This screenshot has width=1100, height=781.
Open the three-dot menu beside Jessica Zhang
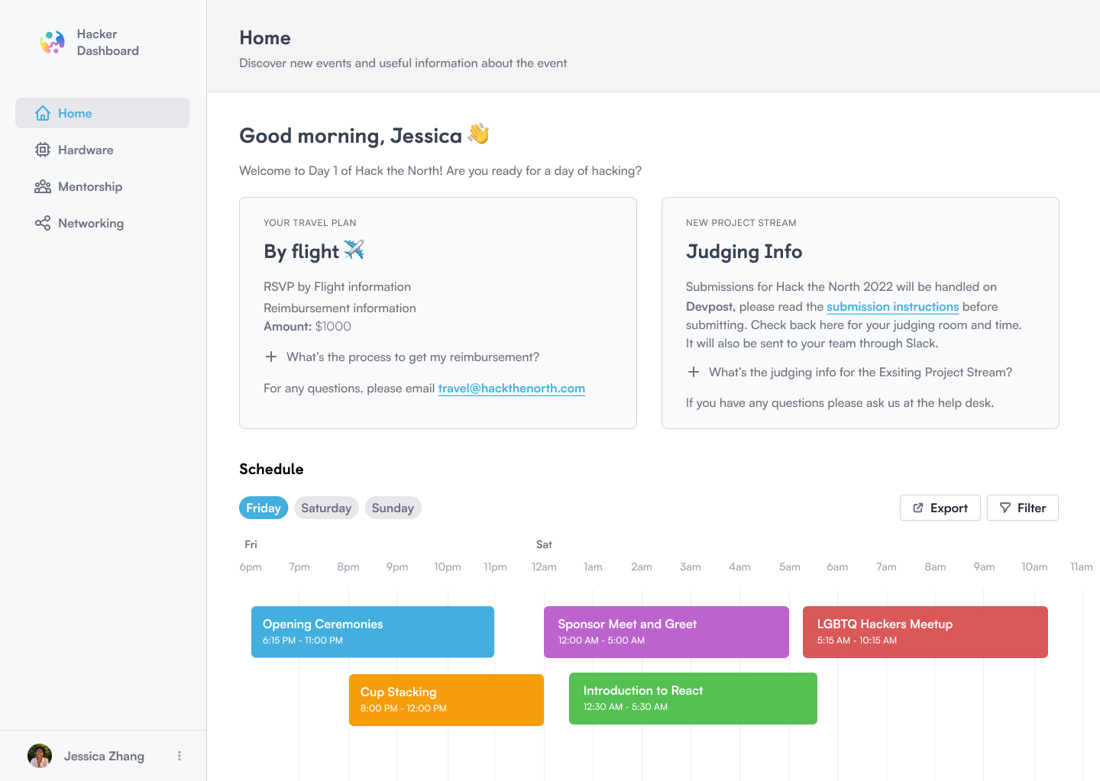tap(180, 756)
